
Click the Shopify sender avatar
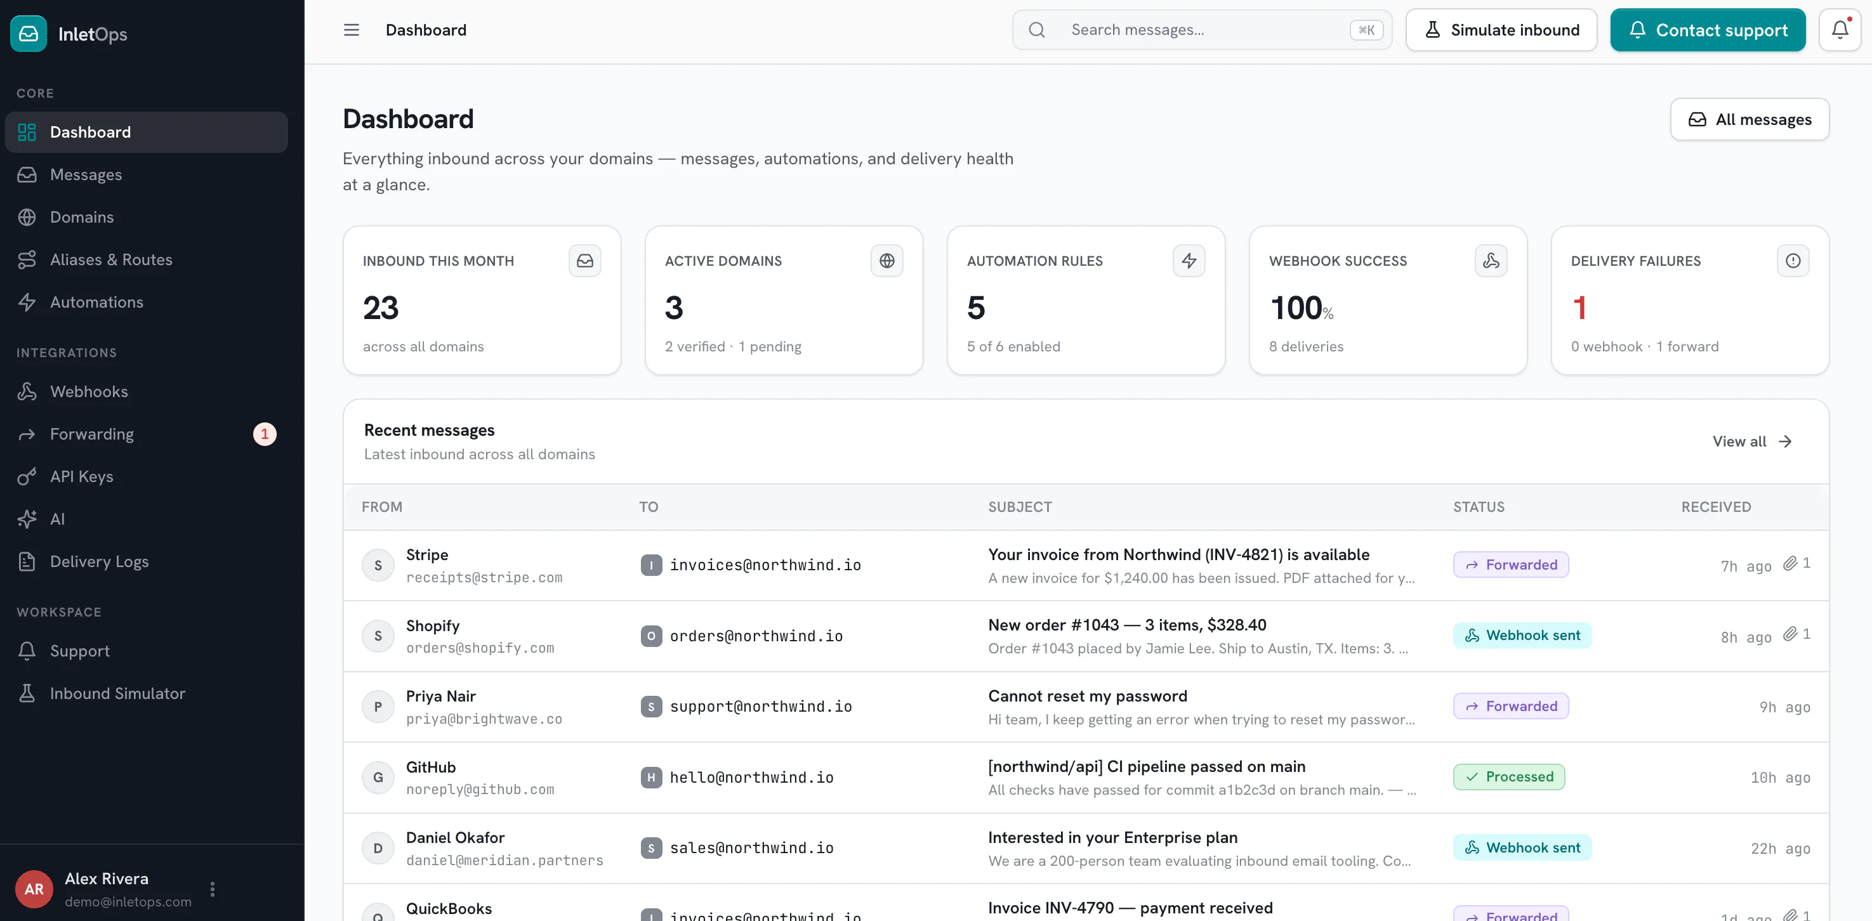click(x=378, y=636)
